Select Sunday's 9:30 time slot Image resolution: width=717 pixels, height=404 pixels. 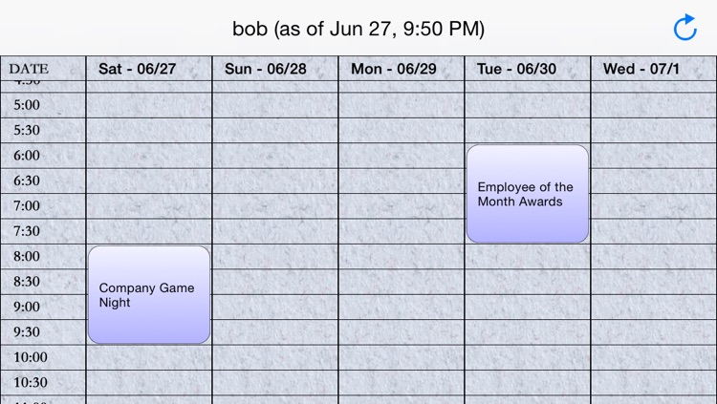tap(275, 332)
